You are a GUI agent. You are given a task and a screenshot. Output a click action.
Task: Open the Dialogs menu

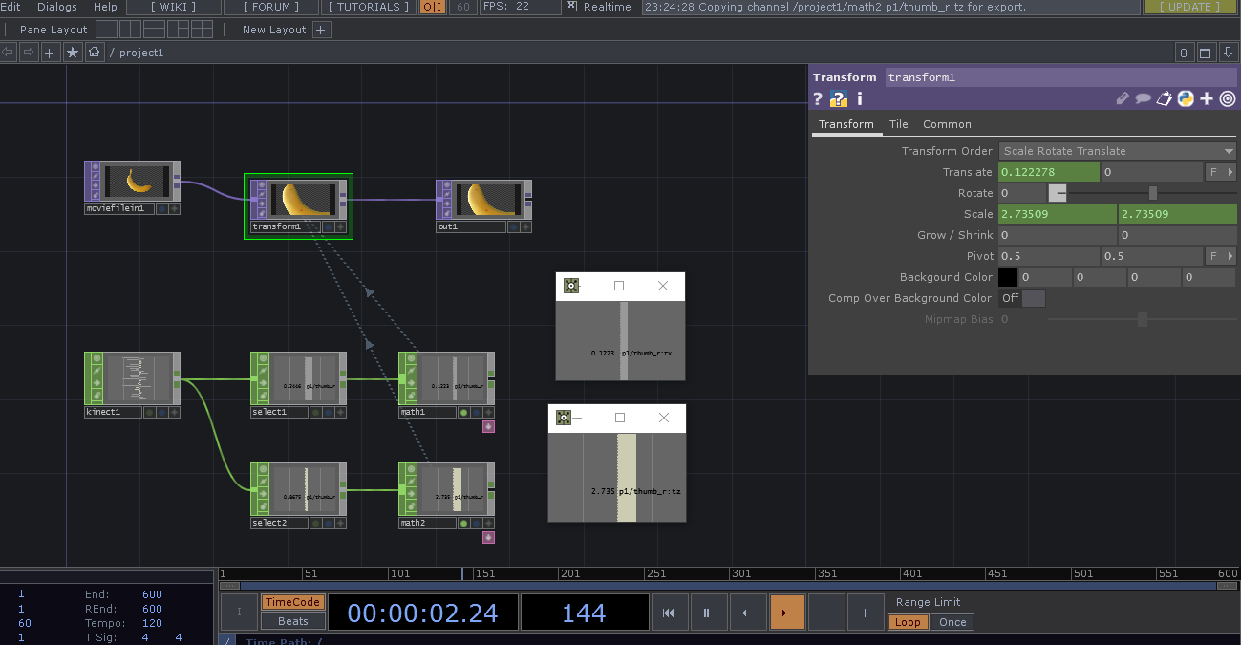[57, 7]
